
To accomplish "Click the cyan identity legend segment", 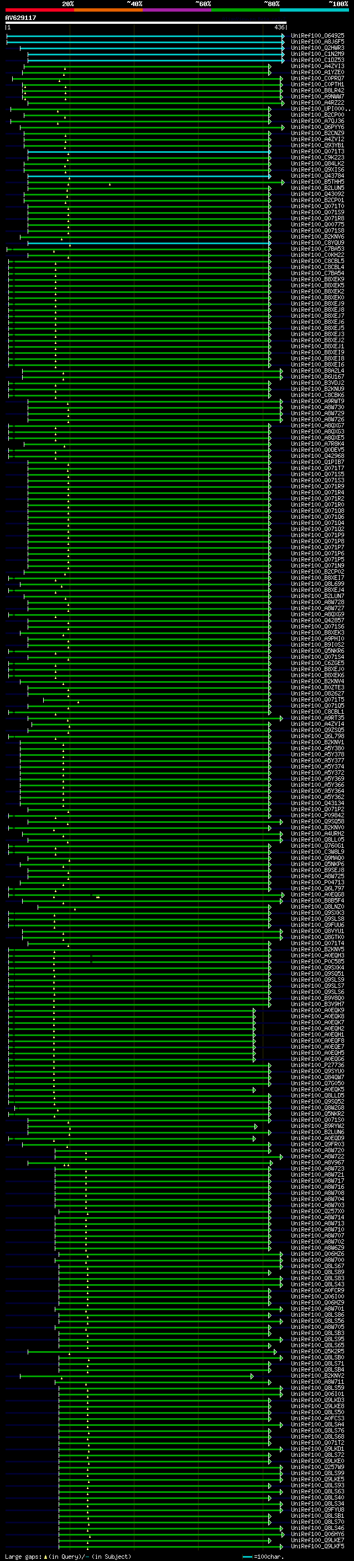I will click(315, 10).
